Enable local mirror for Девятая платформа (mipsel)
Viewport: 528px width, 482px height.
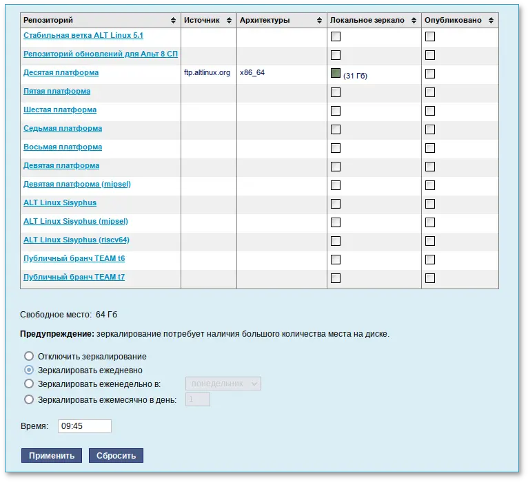click(x=336, y=185)
